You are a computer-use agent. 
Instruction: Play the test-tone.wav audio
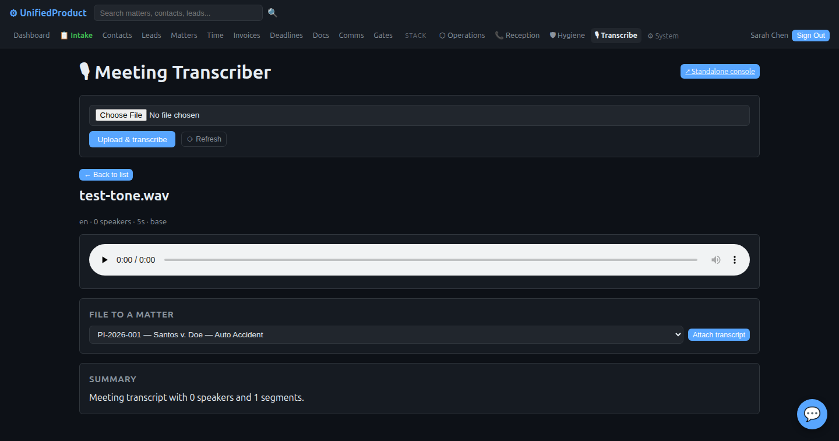(105, 260)
